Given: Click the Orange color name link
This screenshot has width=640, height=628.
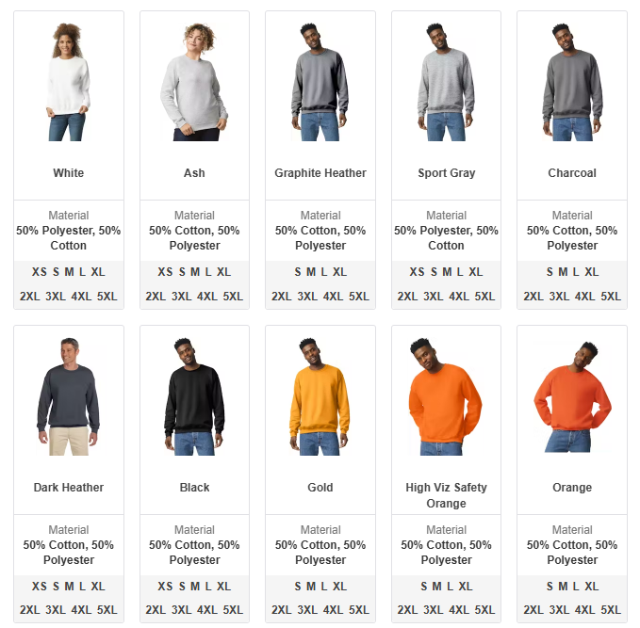Looking at the screenshot, I should (x=572, y=488).
